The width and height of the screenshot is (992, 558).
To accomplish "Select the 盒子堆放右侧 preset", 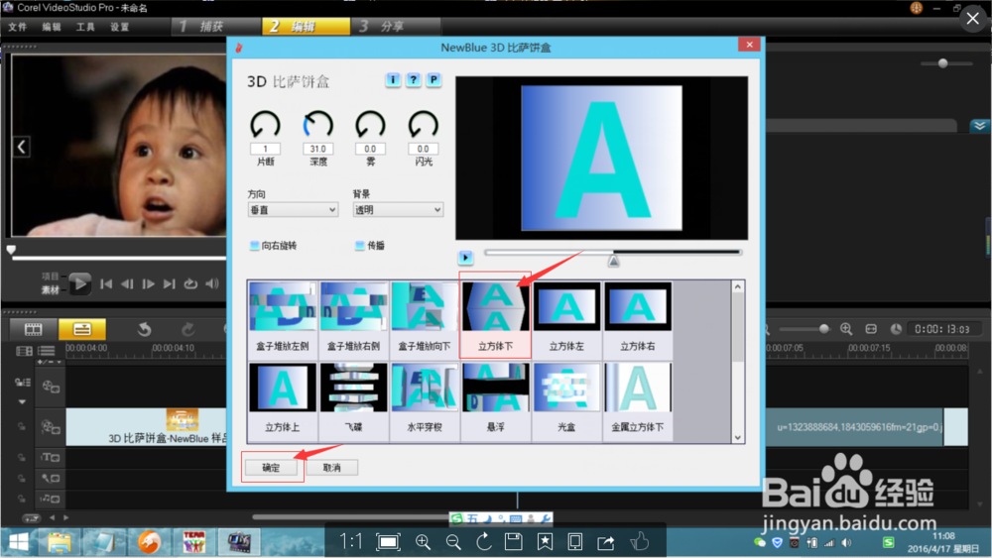I will tap(354, 318).
